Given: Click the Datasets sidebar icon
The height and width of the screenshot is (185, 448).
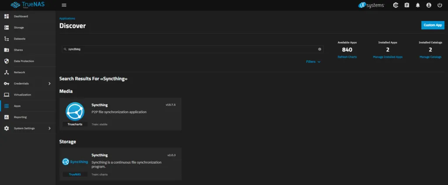Looking at the screenshot, I should pos(7,39).
